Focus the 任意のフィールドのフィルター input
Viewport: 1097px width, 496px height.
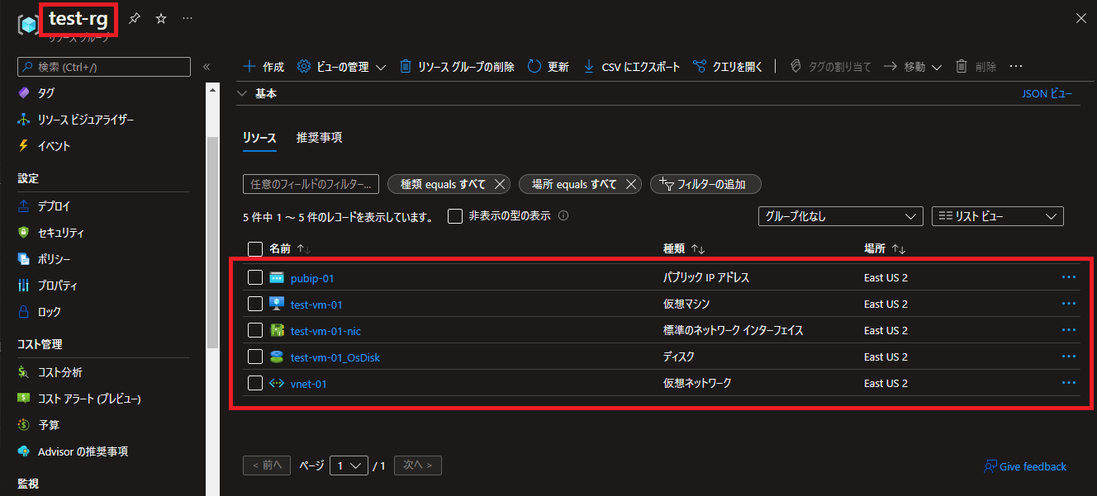311,184
